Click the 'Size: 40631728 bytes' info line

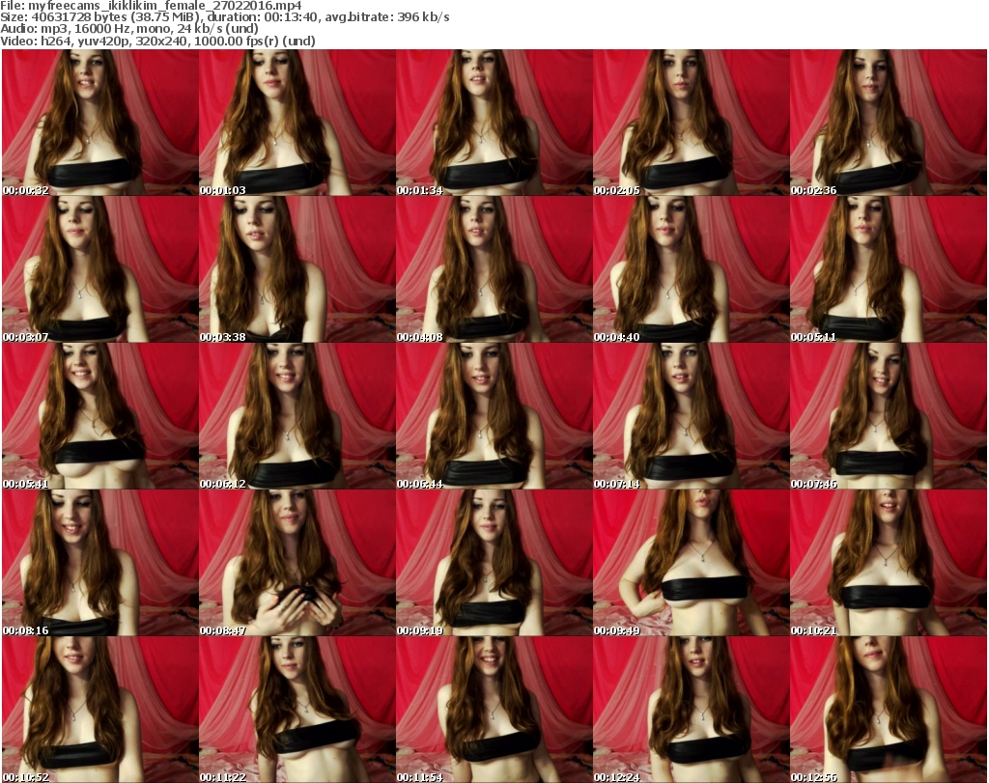pyautogui.click(x=225, y=17)
